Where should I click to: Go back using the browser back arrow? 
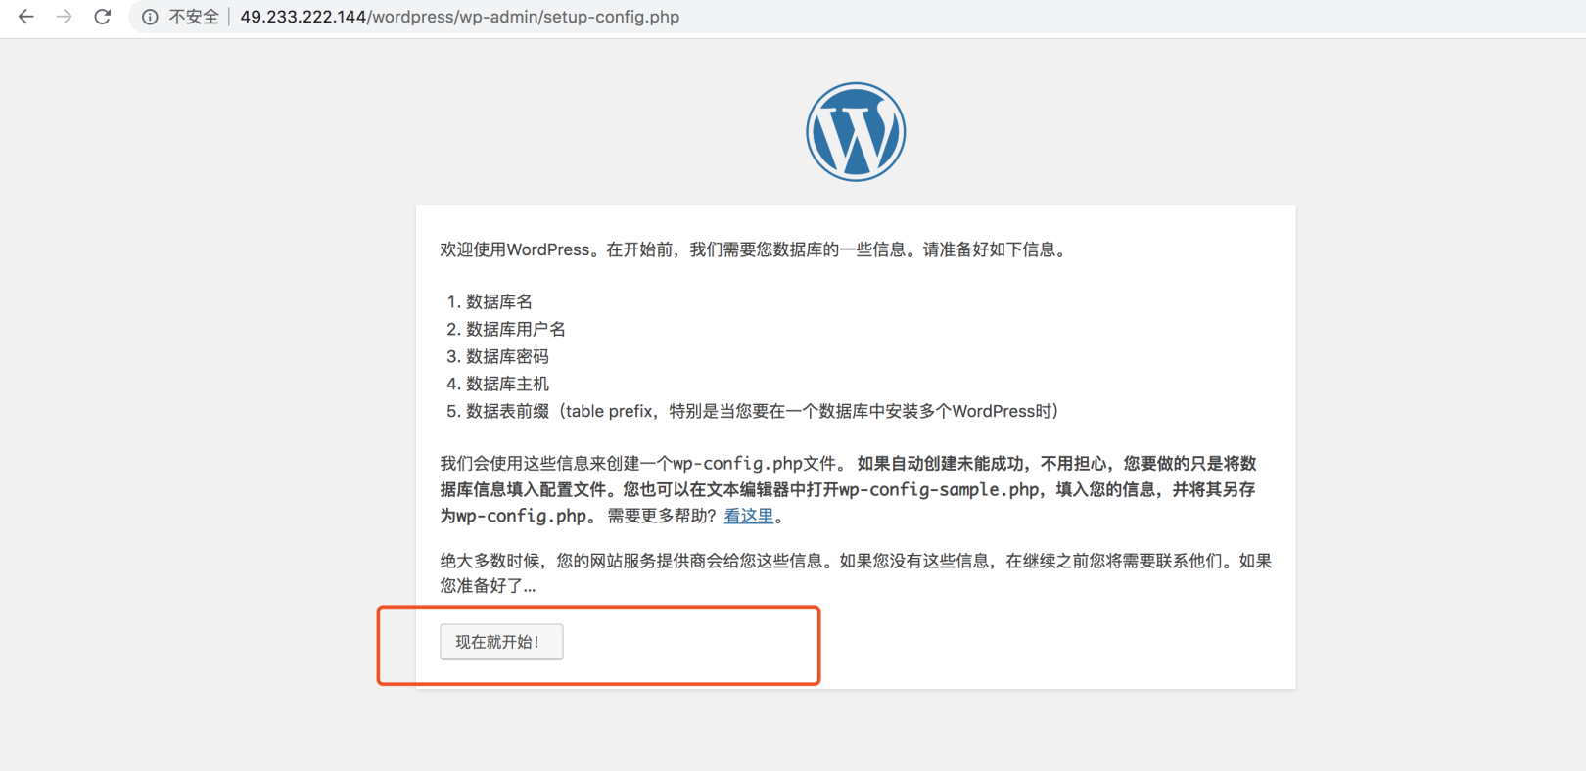(x=26, y=17)
